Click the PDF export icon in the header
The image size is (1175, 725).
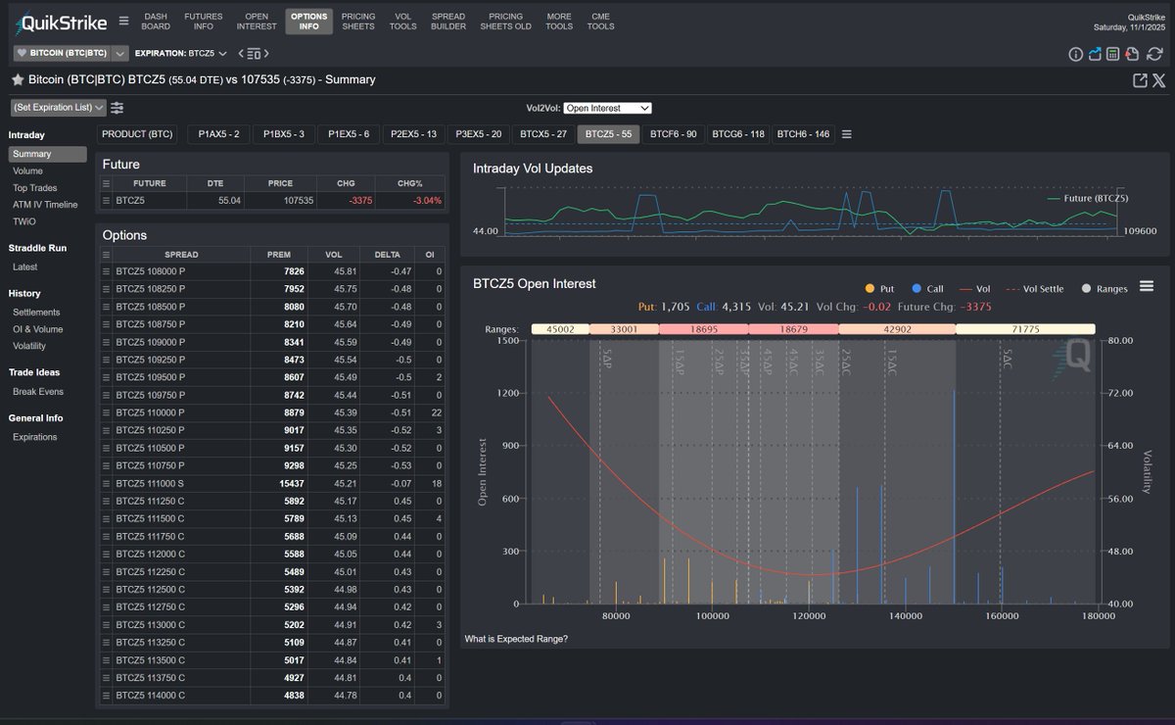[1133, 54]
